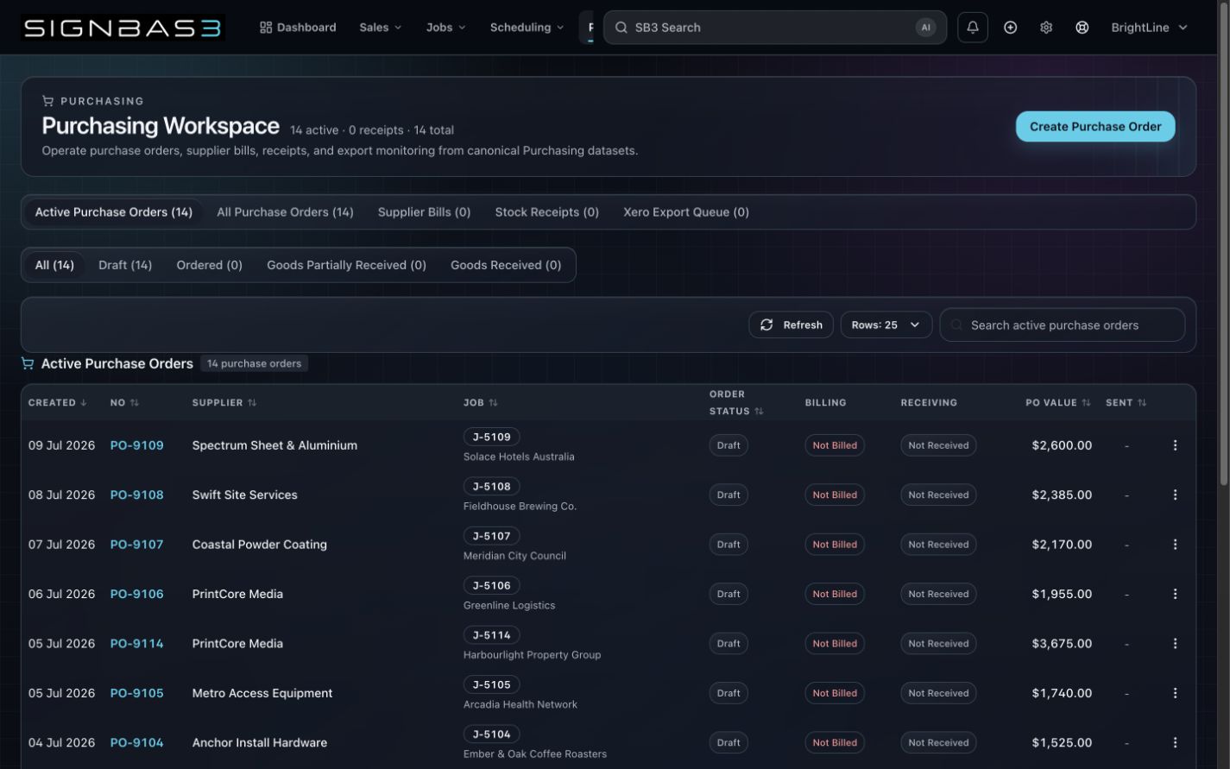Toggle sorting on PO Value column
The height and width of the screenshot is (769, 1230).
click(x=1058, y=402)
